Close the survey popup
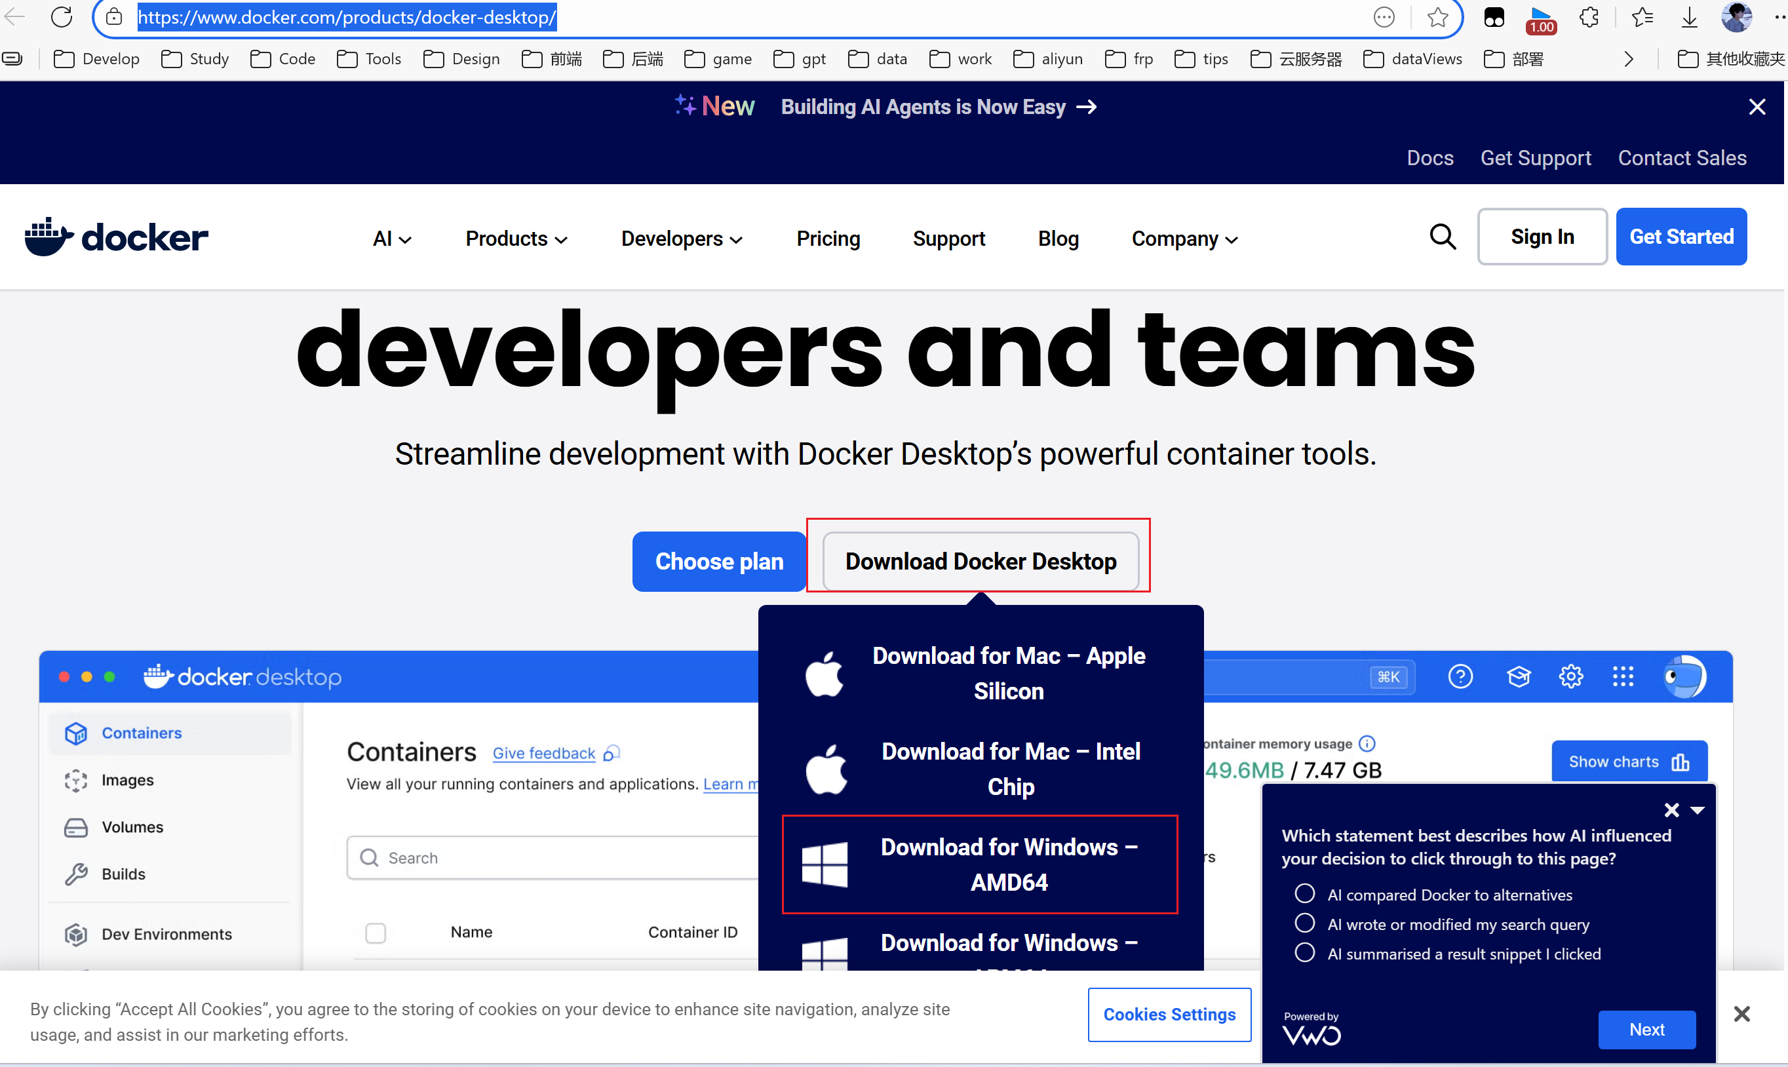1788x1067 pixels. click(1671, 810)
